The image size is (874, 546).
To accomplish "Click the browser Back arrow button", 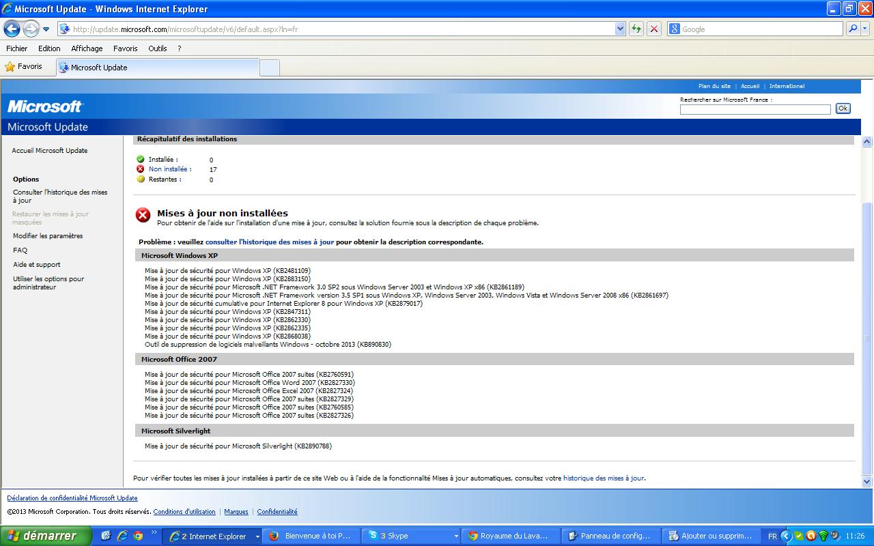I will click(x=12, y=29).
